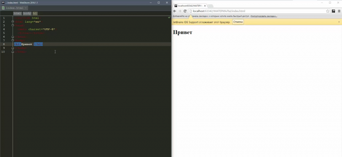This screenshot has width=342, height=157.
Task: Close the index.html editor tab
Action: point(25,8)
